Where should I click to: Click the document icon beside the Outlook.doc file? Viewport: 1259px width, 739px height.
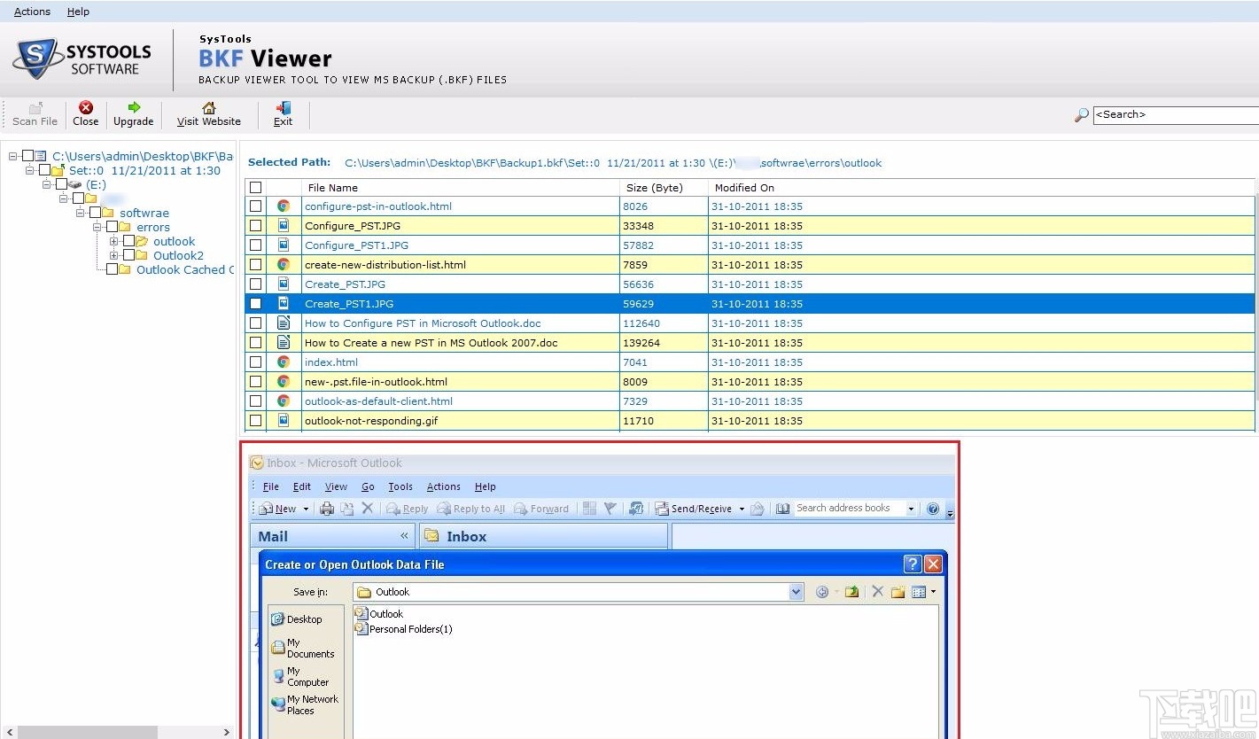pos(284,323)
